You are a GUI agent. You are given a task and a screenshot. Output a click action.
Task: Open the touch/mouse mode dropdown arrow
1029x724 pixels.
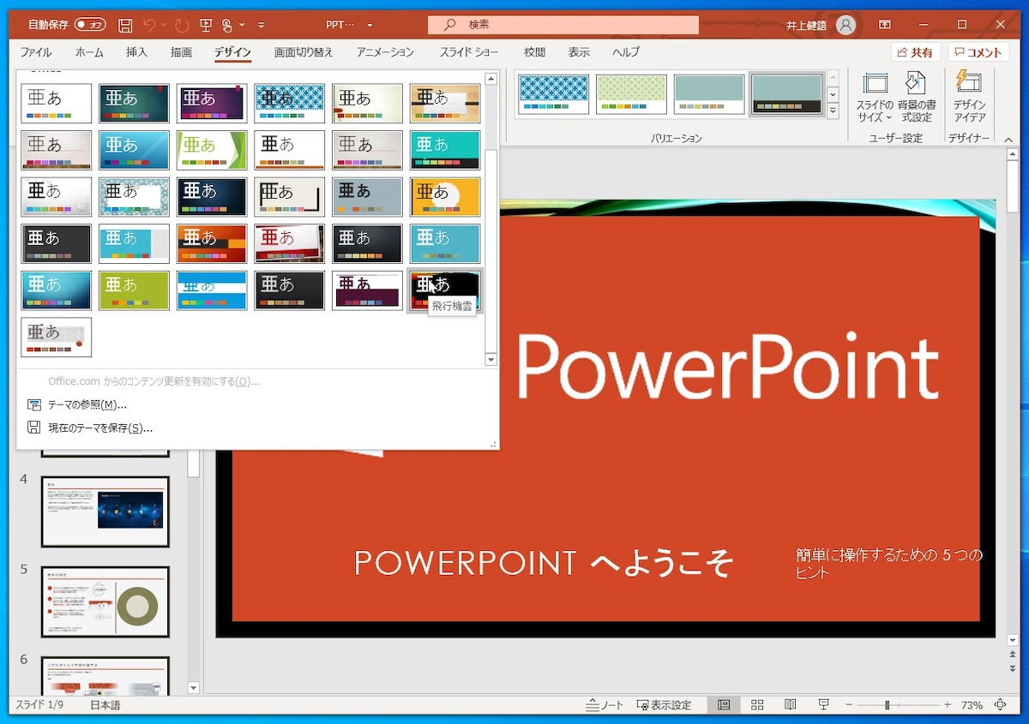[x=242, y=25]
